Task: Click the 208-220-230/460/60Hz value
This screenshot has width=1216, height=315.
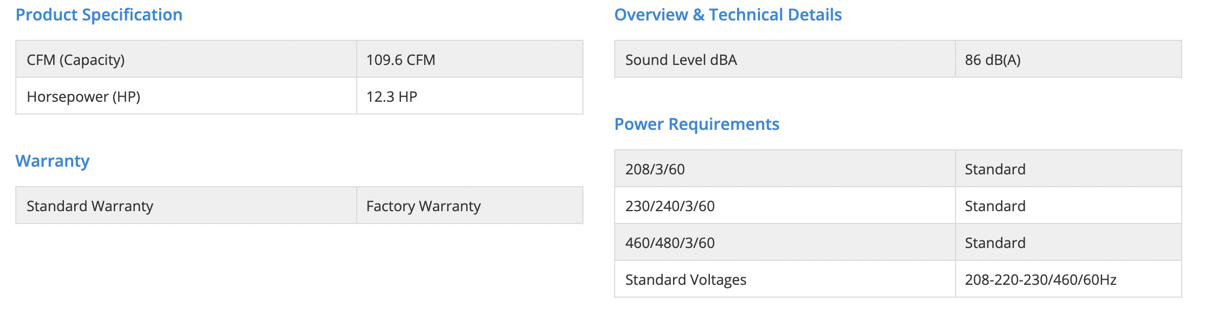Action: 1040,280
